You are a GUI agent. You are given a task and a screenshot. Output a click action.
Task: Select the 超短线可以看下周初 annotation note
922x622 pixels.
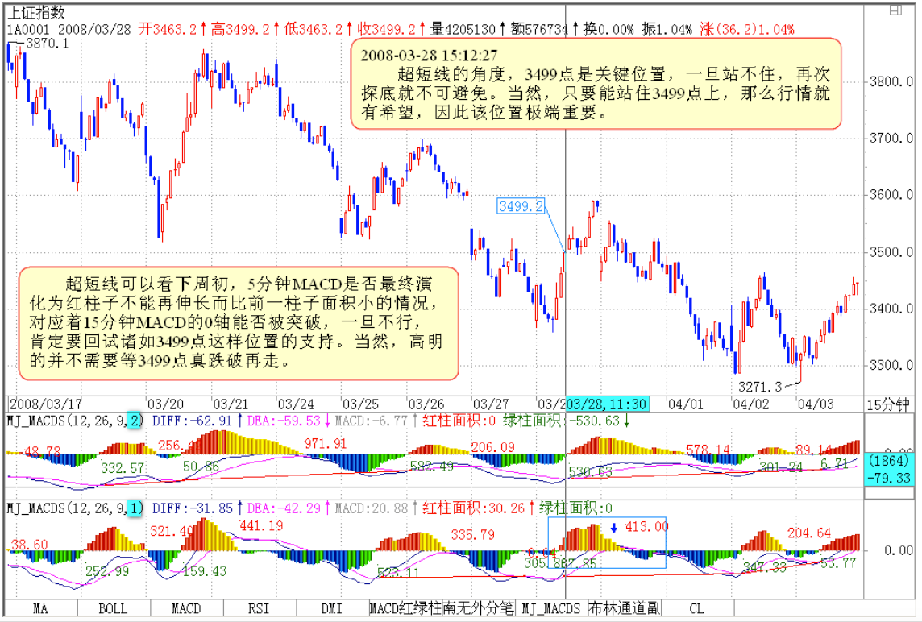(238, 323)
